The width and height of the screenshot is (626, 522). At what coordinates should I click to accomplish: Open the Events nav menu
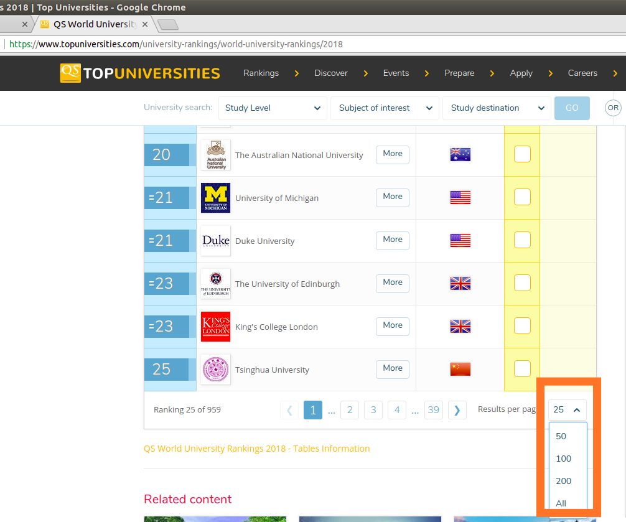pos(396,73)
